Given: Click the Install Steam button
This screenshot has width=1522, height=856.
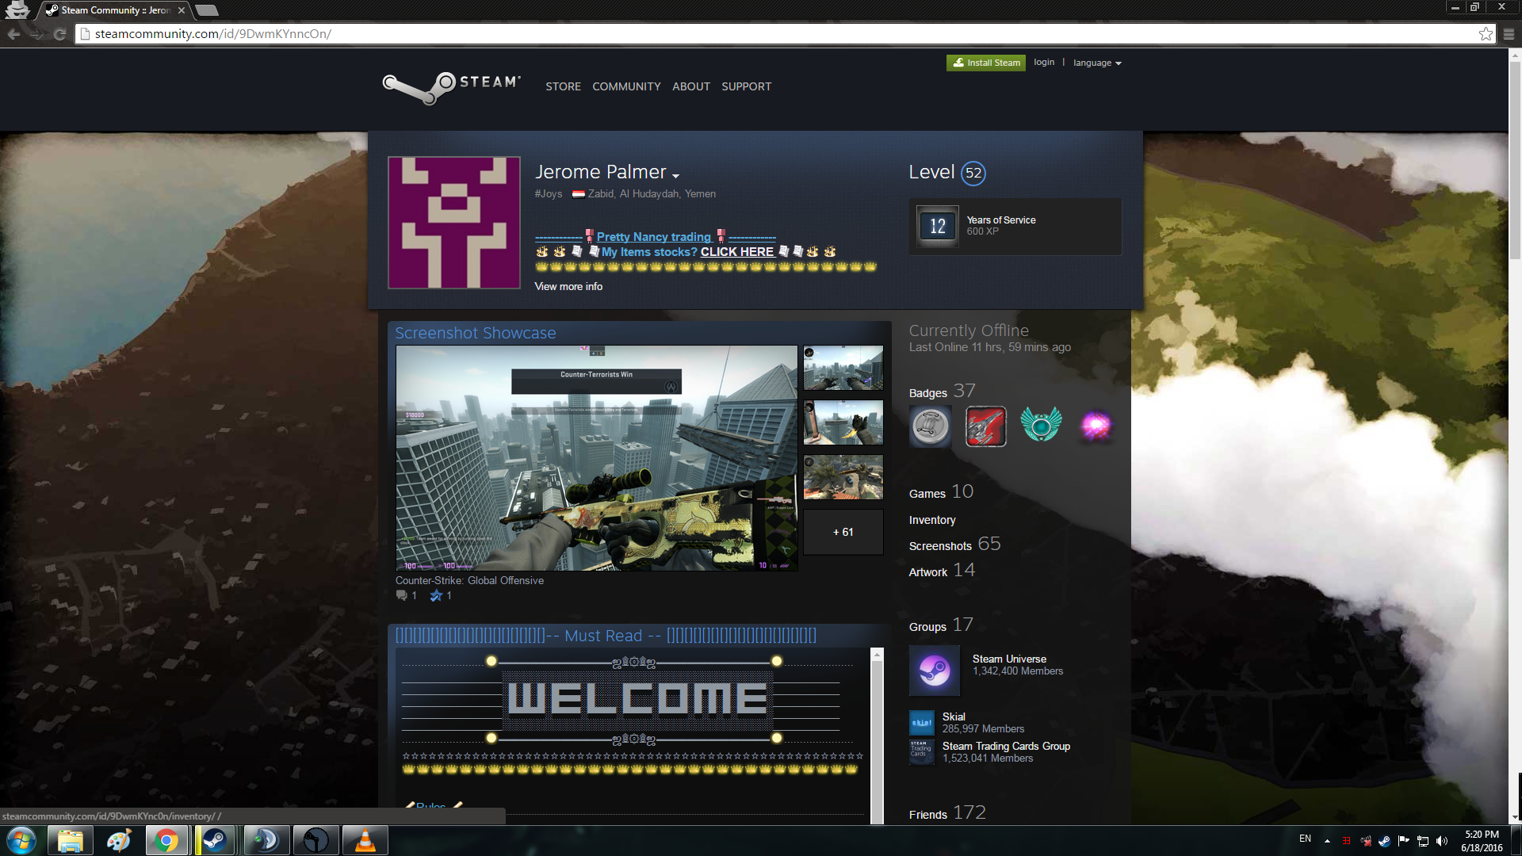Looking at the screenshot, I should click(985, 63).
